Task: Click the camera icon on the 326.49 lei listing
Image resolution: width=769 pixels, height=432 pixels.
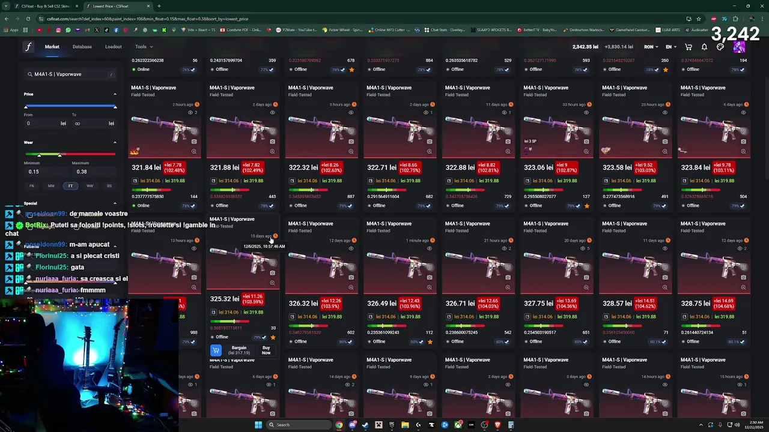Action: click(x=430, y=278)
